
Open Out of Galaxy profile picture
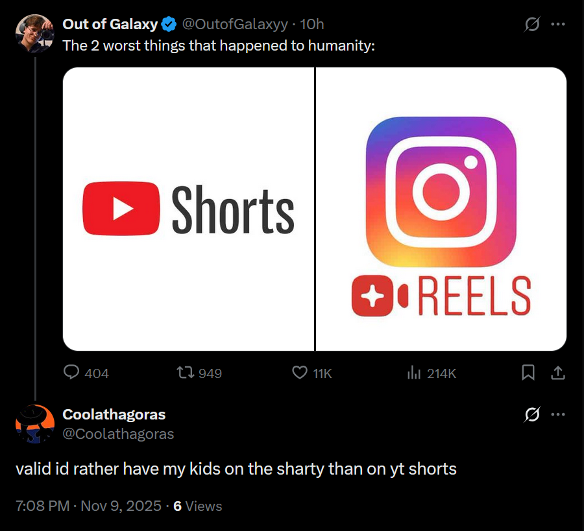tap(34, 34)
